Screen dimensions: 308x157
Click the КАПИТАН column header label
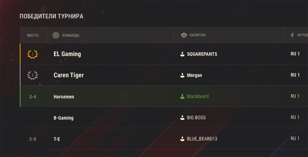pyautogui.click(x=198, y=35)
